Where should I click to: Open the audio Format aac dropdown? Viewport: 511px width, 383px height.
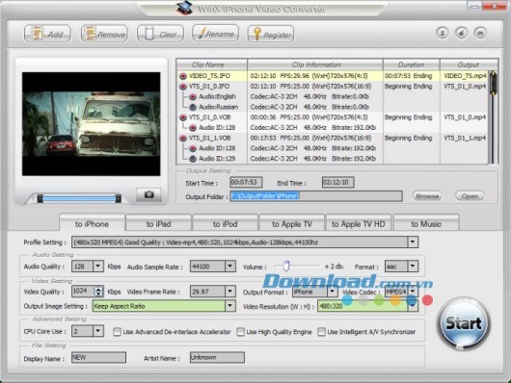pyautogui.click(x=413, y=267)
